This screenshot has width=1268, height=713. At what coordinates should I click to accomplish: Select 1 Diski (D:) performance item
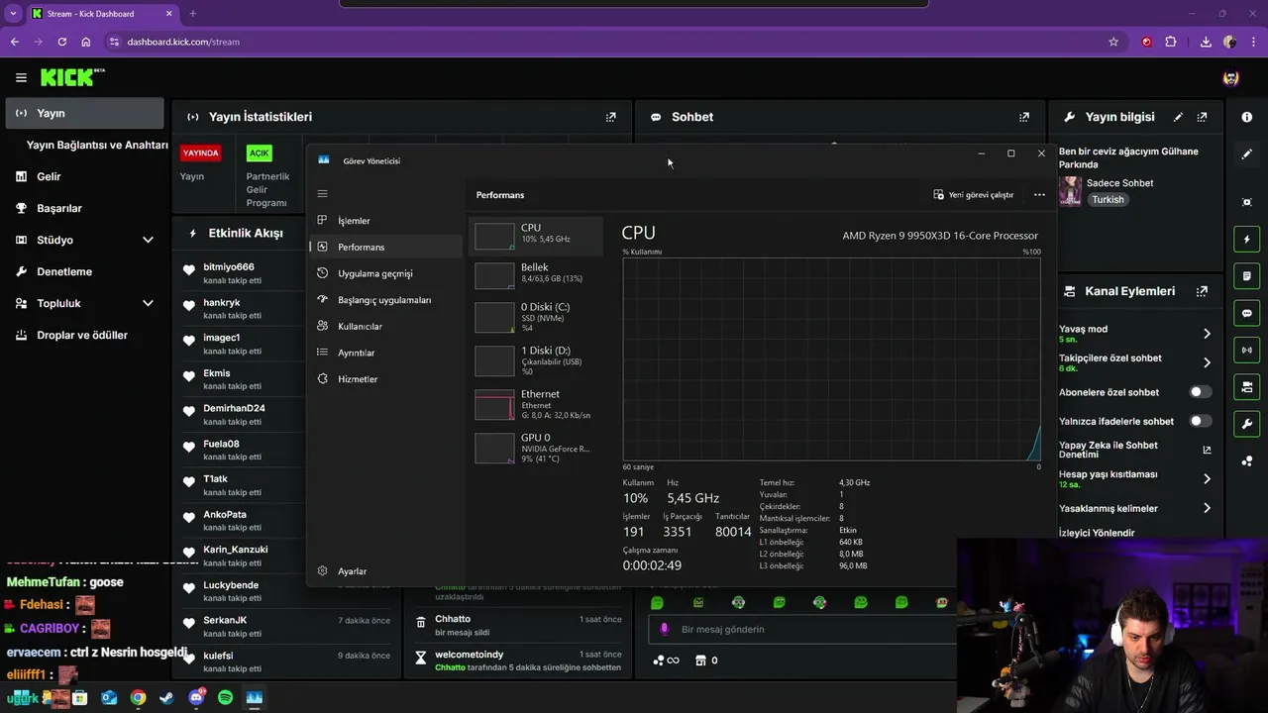point(536,360)
